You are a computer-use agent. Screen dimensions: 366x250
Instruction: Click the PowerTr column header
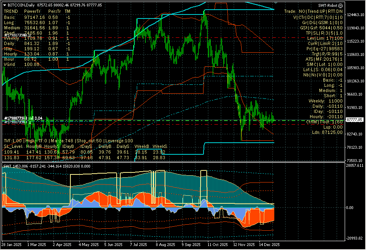coord(32,11)
